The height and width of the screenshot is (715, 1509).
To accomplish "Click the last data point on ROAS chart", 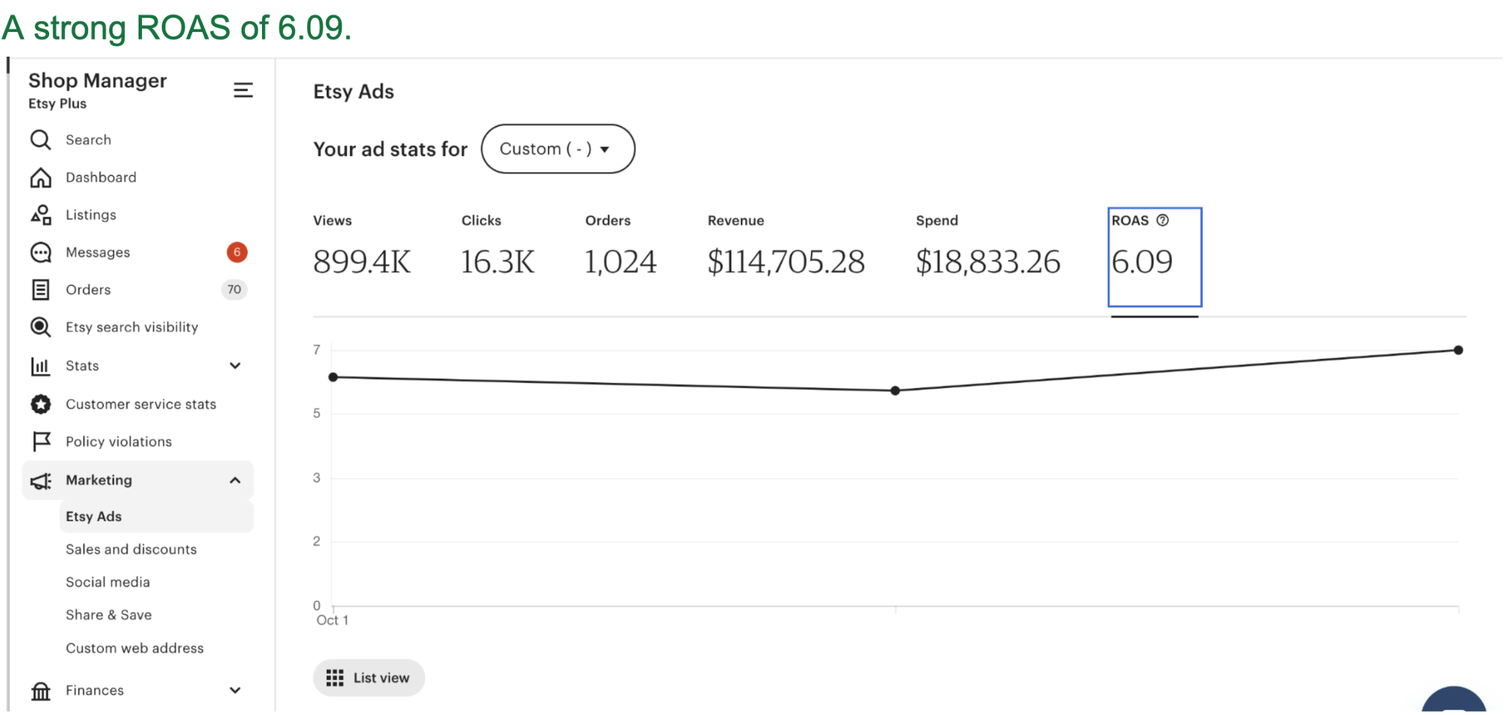I will pyautogui.click(x=1458, y=350).
